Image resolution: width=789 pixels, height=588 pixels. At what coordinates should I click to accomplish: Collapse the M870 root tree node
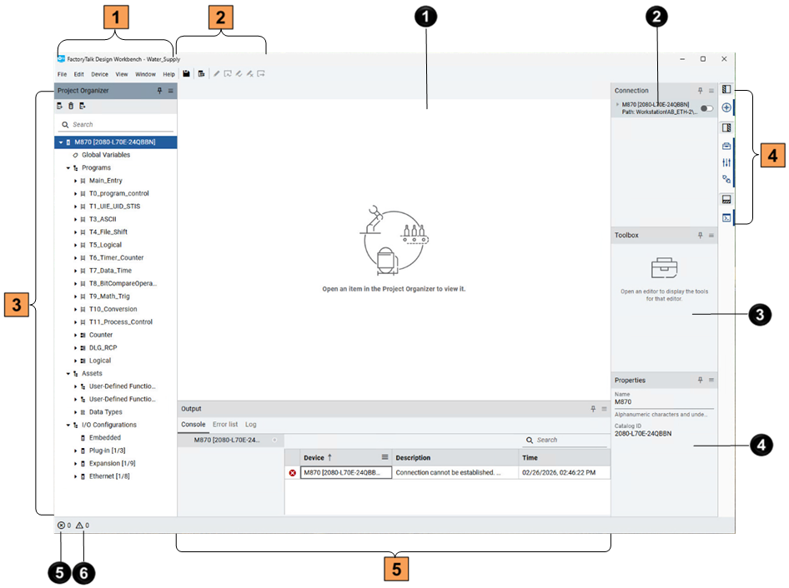pos(61,142)
